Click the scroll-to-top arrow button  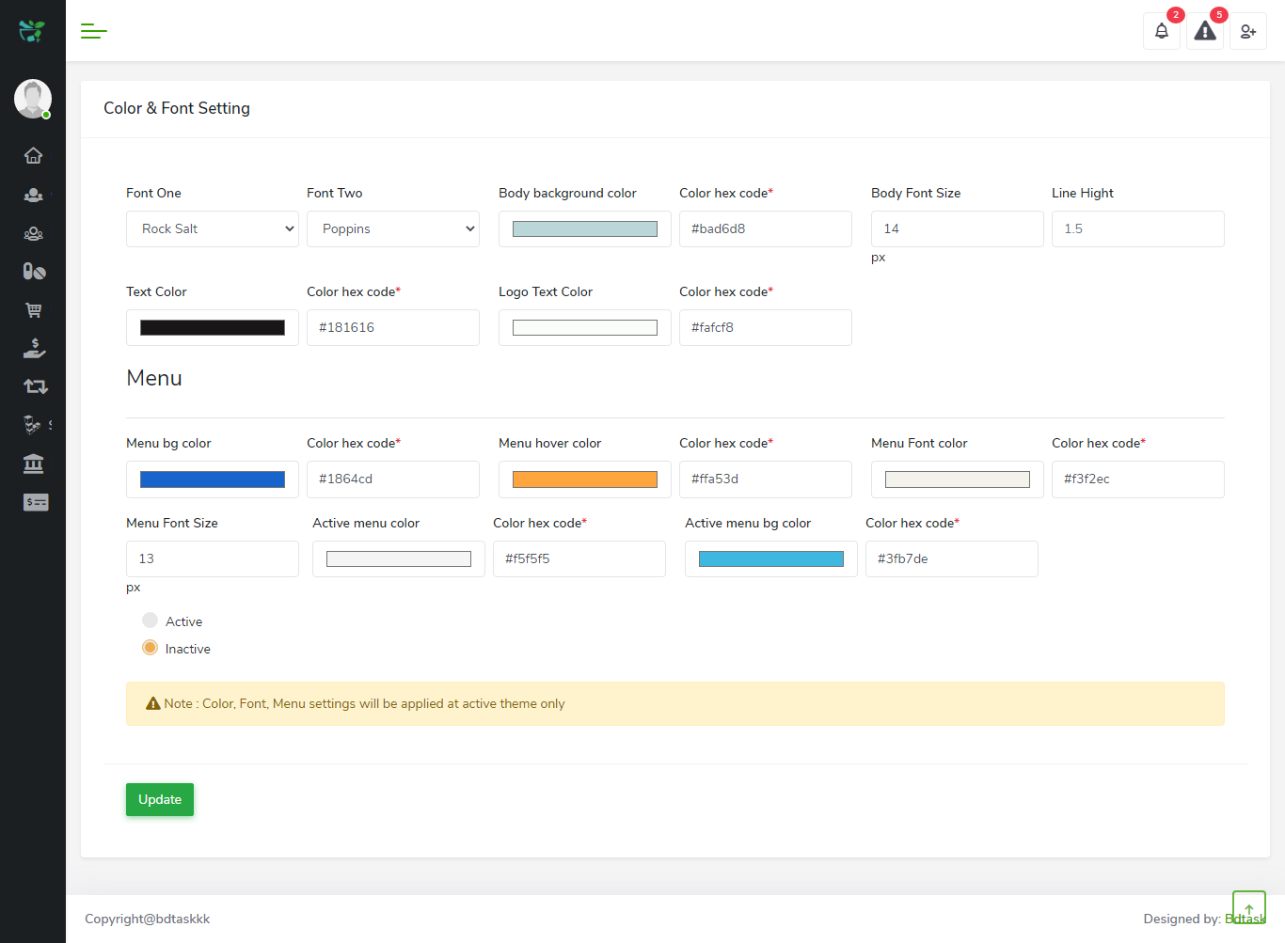1249,908
